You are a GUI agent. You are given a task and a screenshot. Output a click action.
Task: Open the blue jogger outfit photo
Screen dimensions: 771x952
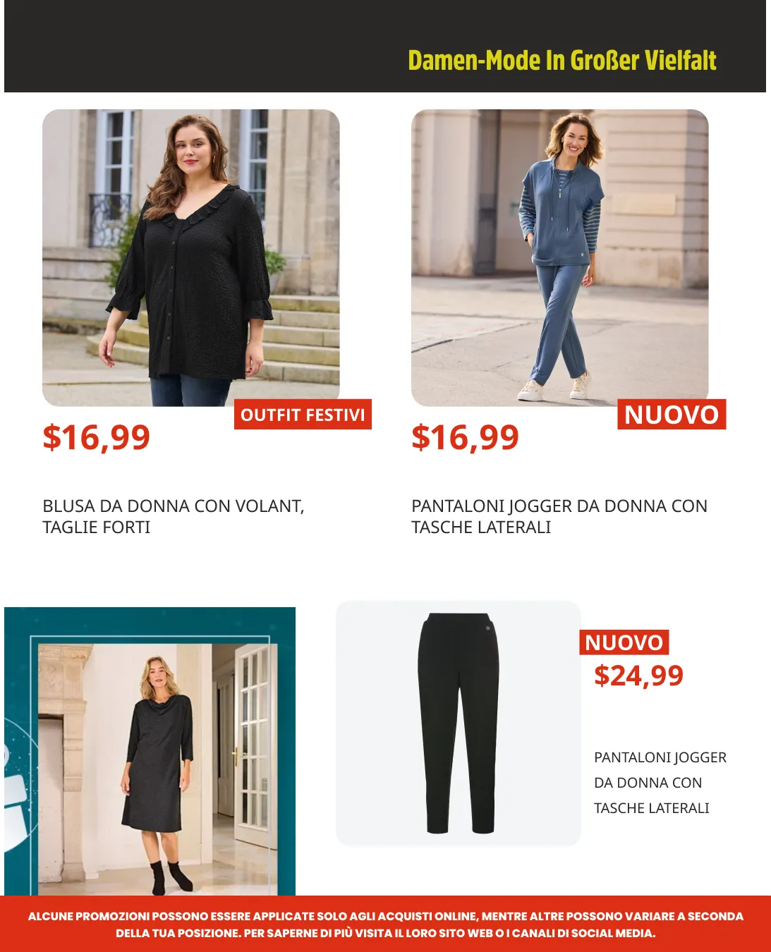click(x=559, y=257)
